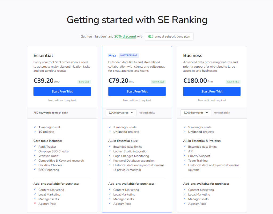Start the Pro plan free trial
273x214 pixels.
137,91
